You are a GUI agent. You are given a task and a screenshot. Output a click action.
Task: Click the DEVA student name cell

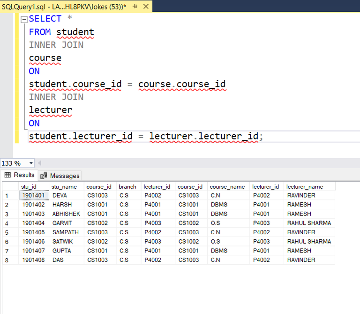click(67, 195)
